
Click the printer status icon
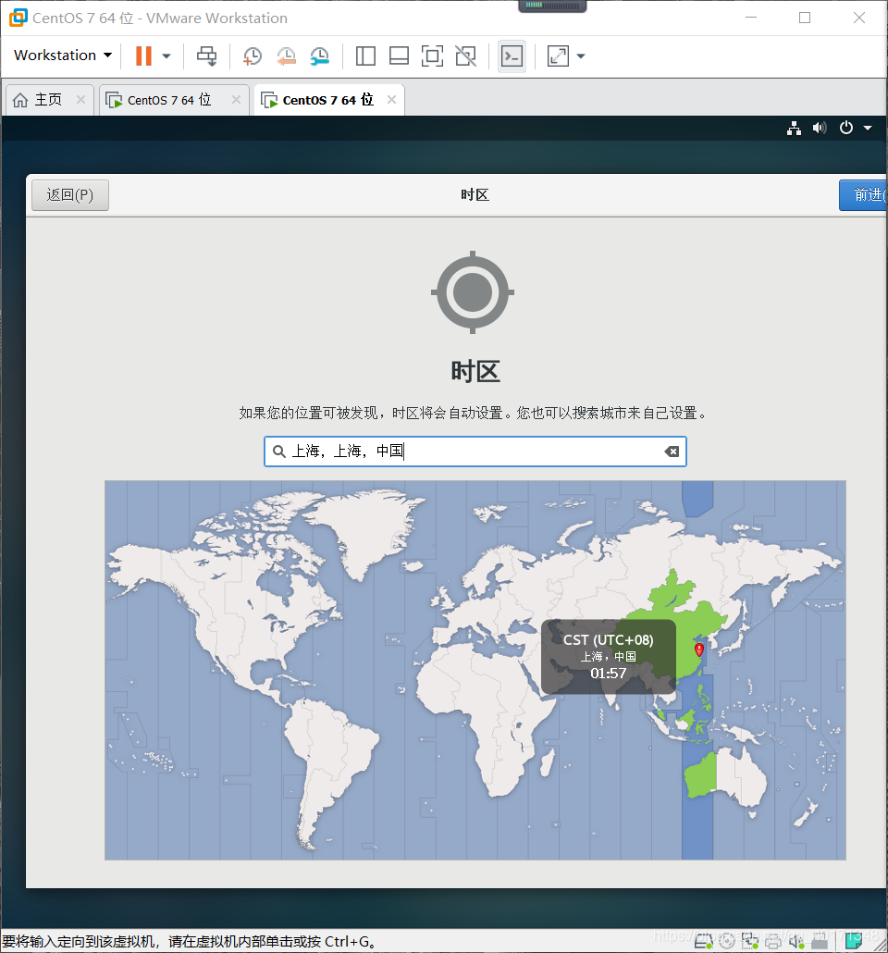click(x=773, y=943)
